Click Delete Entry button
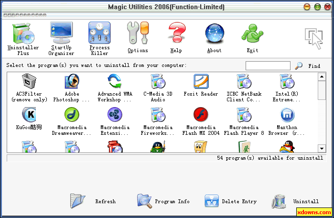The image size is (334, 218). (x=231, y=201)
